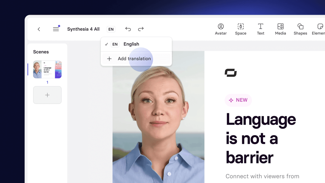Choose Add translation from the language menu
The width and height of the screenshot is (325, 183).
134,59
